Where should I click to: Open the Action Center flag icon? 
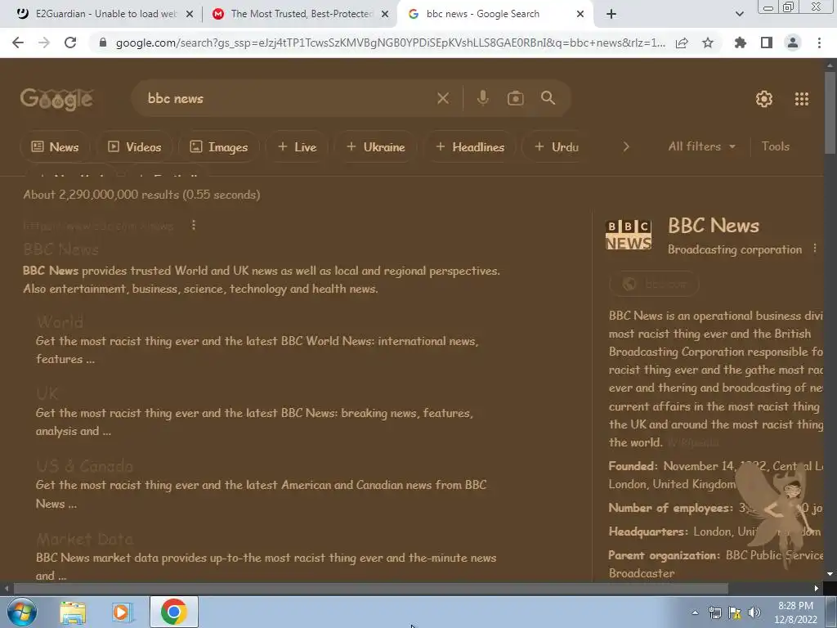coord(735,612)
